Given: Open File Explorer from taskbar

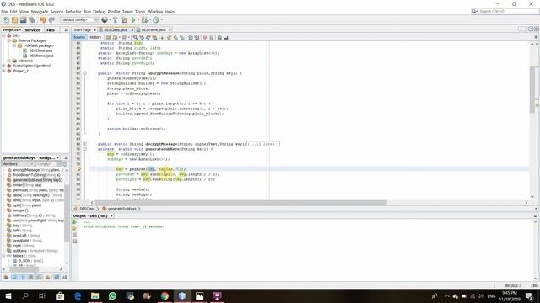Looking at the screenshot, I should click(x=94, y=295).
